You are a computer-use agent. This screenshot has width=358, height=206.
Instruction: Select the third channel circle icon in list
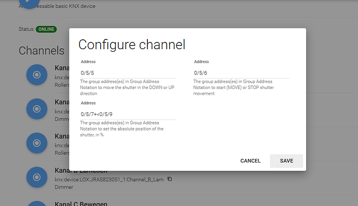point(37,143)
